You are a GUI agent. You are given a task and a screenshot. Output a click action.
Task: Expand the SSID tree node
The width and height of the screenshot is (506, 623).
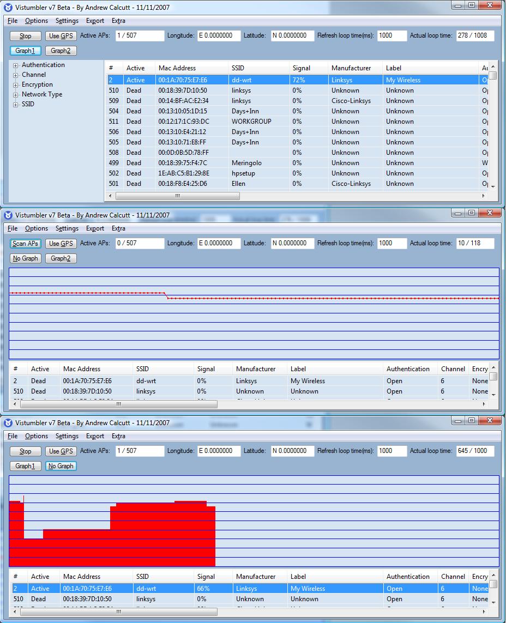click(x=15, y=105)
